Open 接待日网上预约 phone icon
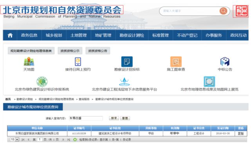 (78, 62)
